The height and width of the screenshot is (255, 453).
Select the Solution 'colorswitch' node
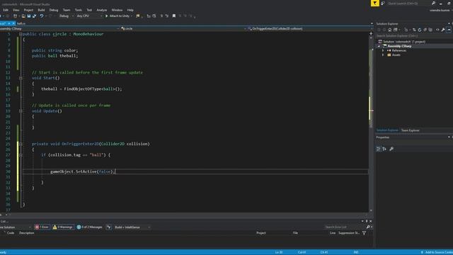(x=404, y=42)
